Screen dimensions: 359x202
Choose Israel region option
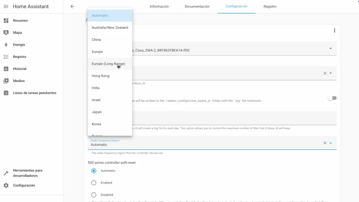[110, 100]
